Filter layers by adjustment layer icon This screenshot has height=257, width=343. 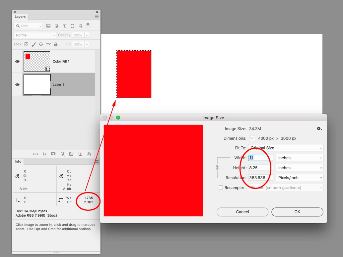pos(56,26)
